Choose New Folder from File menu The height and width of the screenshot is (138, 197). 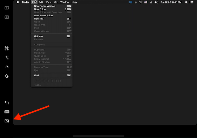coord(52,9)
